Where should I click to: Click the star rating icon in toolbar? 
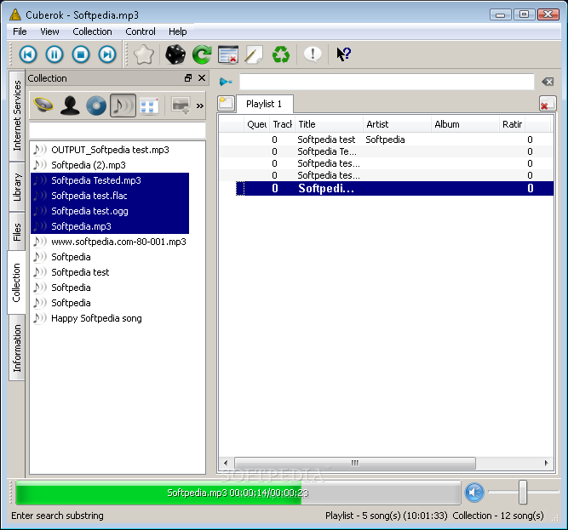pos(144,54)
